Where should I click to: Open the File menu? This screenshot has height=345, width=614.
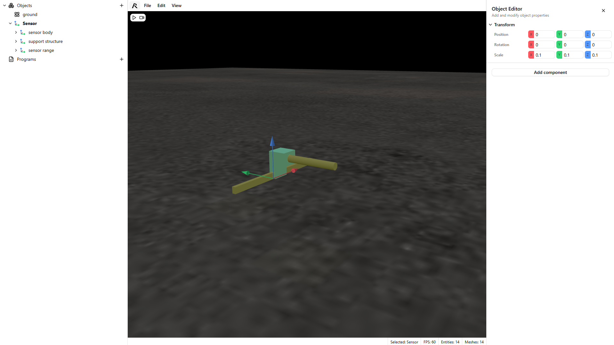[147, 5]
